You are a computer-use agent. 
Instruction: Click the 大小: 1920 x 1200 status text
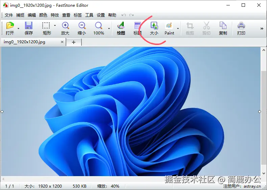tap(43, 186)
